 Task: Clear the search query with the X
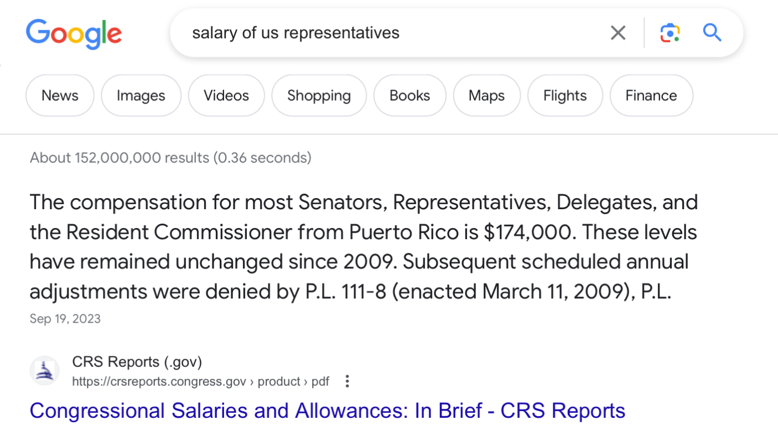pyautogui.click(x=618, y=33)
